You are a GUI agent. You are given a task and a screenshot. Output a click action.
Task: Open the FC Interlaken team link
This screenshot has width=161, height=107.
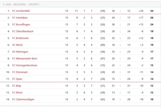tap(20, 18)
